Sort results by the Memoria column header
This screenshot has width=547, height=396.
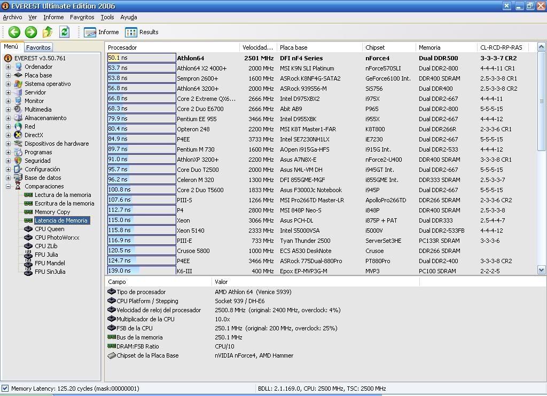pos(446,47)
